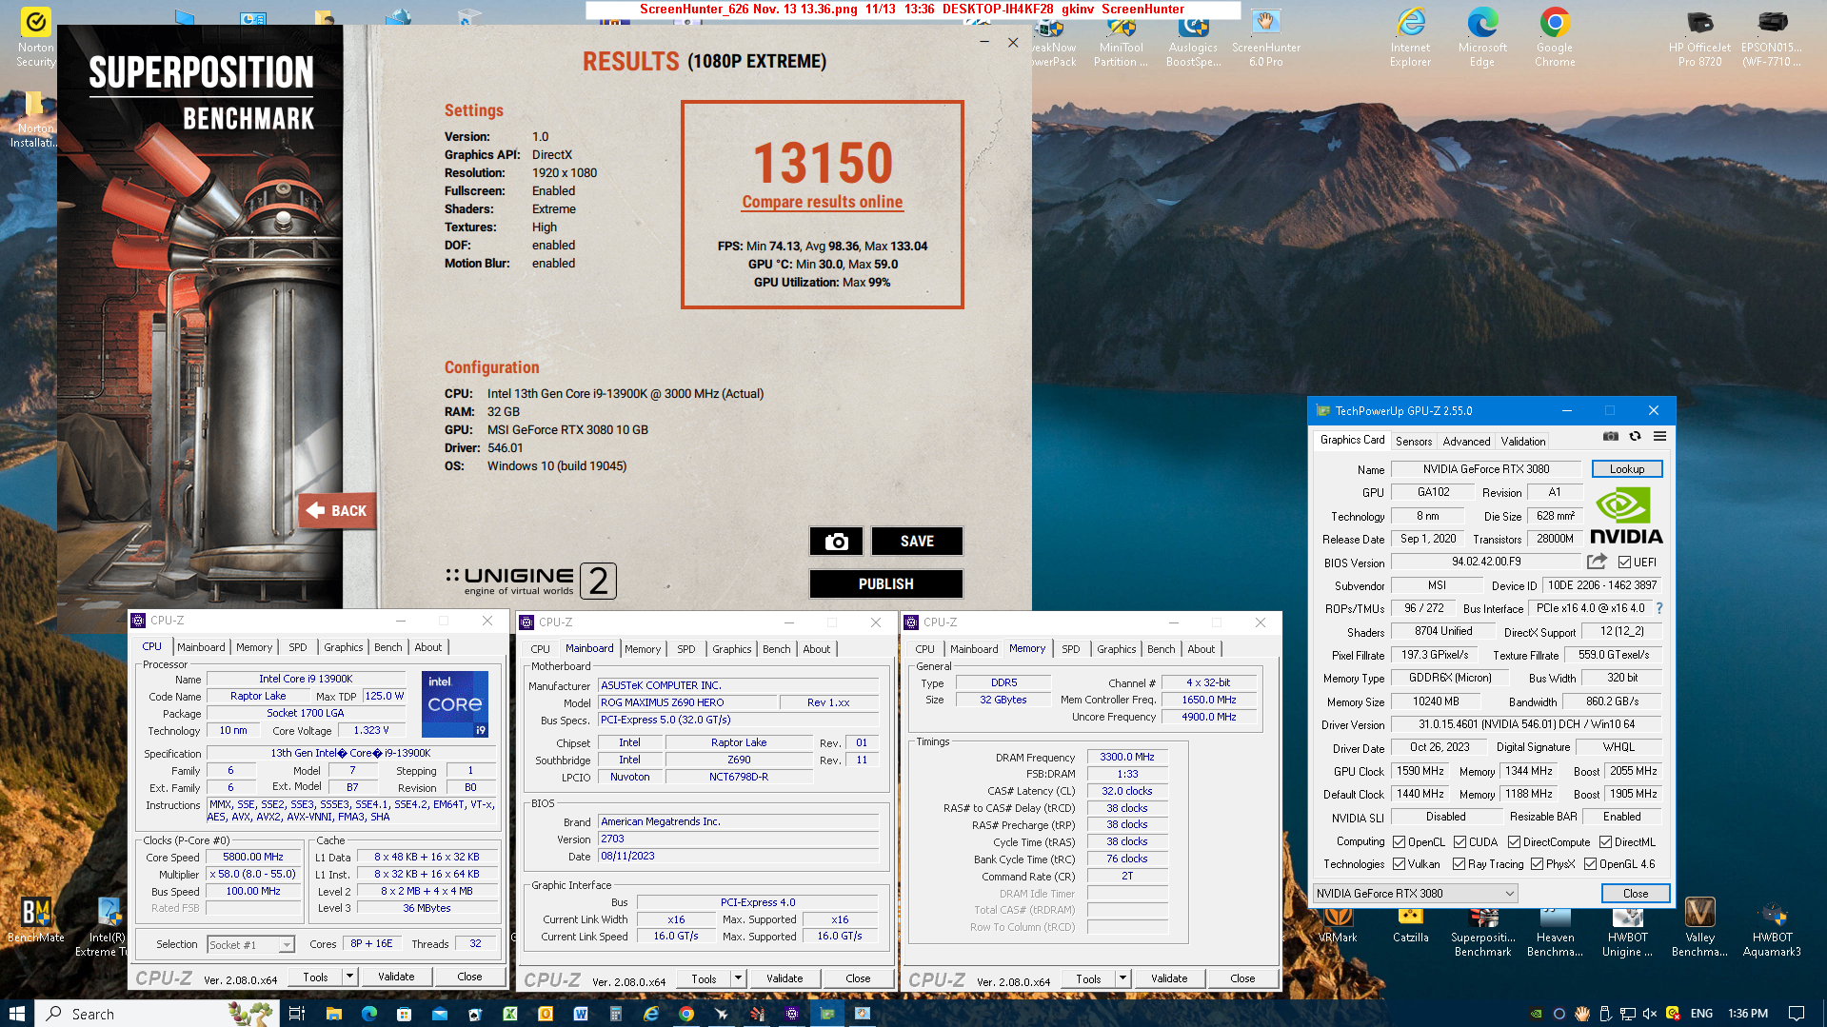Viewport: 1827px width, 1027px height.
Task: Click the Close button in GPU-Z
Action: click(1635, 893)
